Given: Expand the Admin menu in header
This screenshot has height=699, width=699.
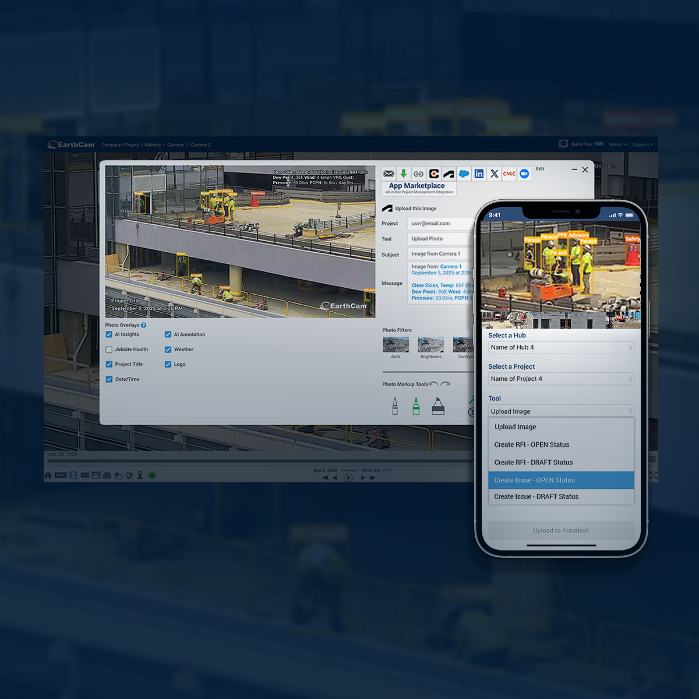Looking at the screenshot, I should coord(618,144).
